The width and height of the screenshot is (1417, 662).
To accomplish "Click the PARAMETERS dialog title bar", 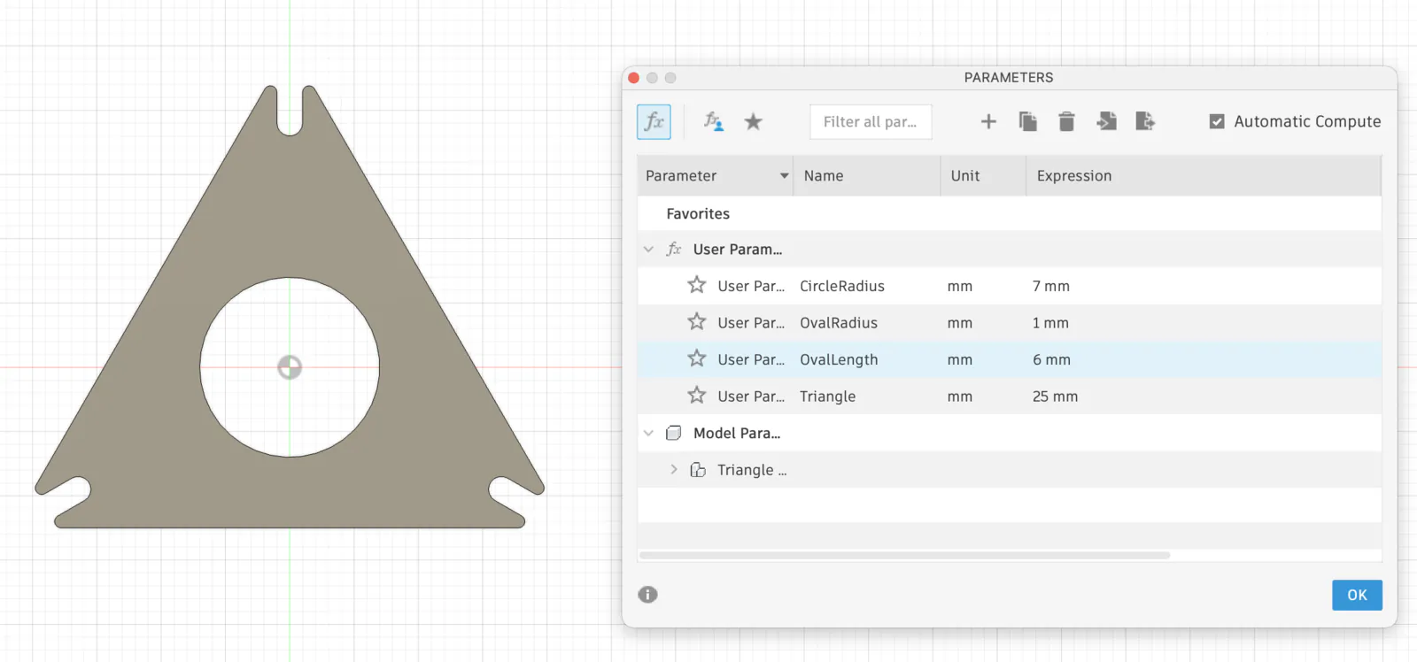I will click(x=1009, y=78).
